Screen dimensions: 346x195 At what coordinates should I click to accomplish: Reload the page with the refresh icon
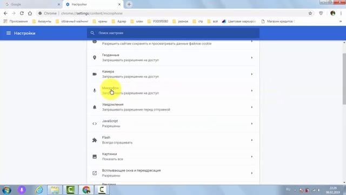tap(22, 13)
